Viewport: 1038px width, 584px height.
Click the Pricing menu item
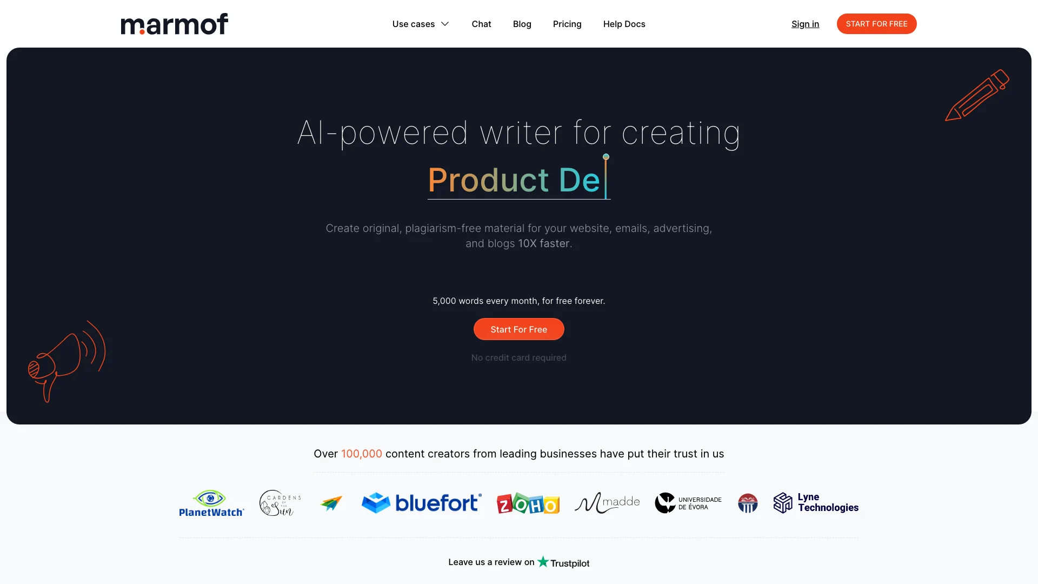click(567, 24)
